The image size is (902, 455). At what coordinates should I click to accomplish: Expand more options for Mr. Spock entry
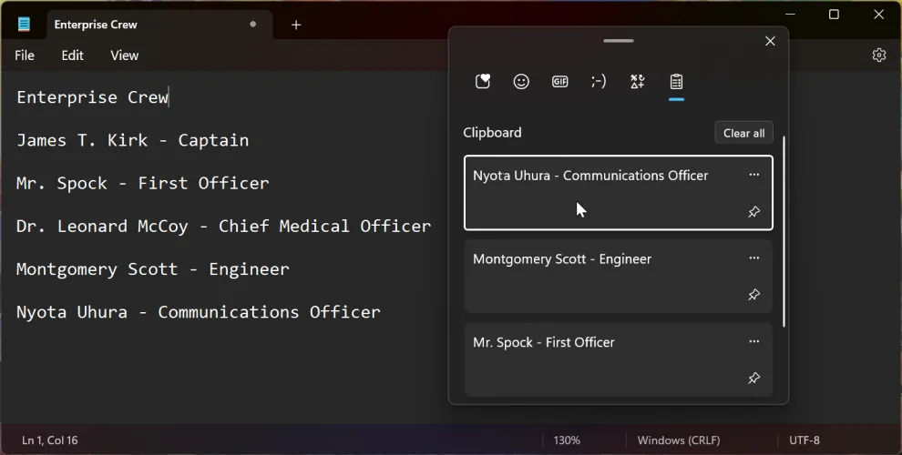(x=753, y=342)
